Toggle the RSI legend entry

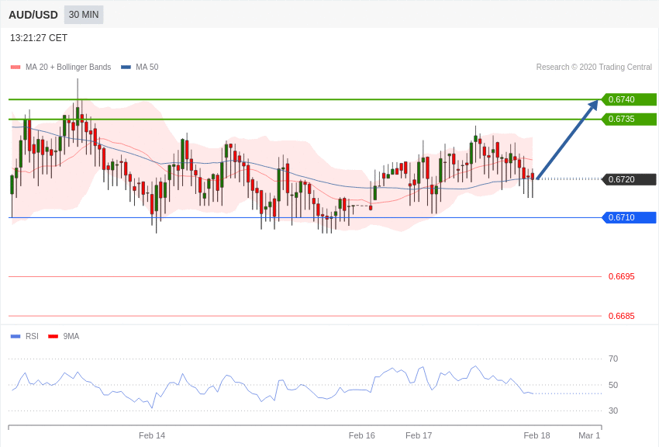tap(24, 336)
